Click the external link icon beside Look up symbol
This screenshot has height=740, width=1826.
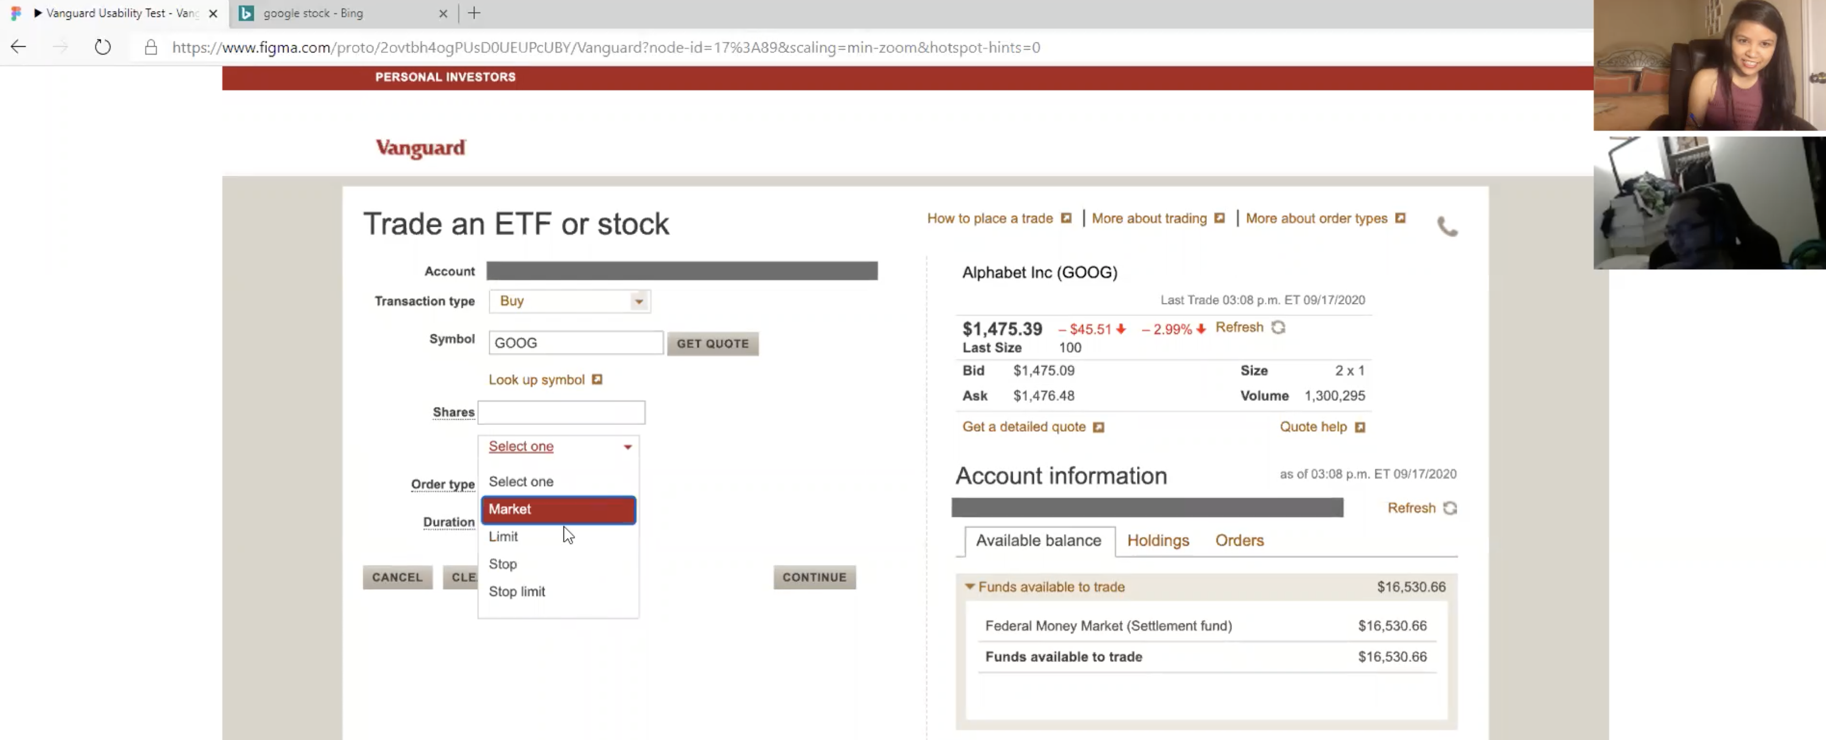(x=597, y=379)
